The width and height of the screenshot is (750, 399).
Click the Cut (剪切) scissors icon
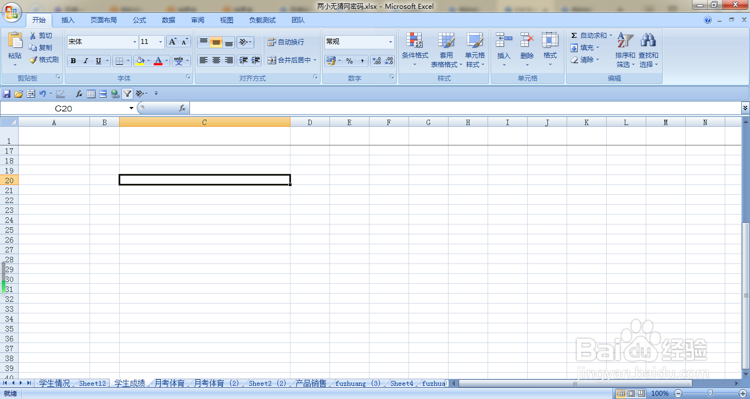[33, 36]
